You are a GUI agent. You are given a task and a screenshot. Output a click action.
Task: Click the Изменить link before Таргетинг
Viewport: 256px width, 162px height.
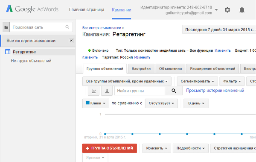[x=90, y=57]
